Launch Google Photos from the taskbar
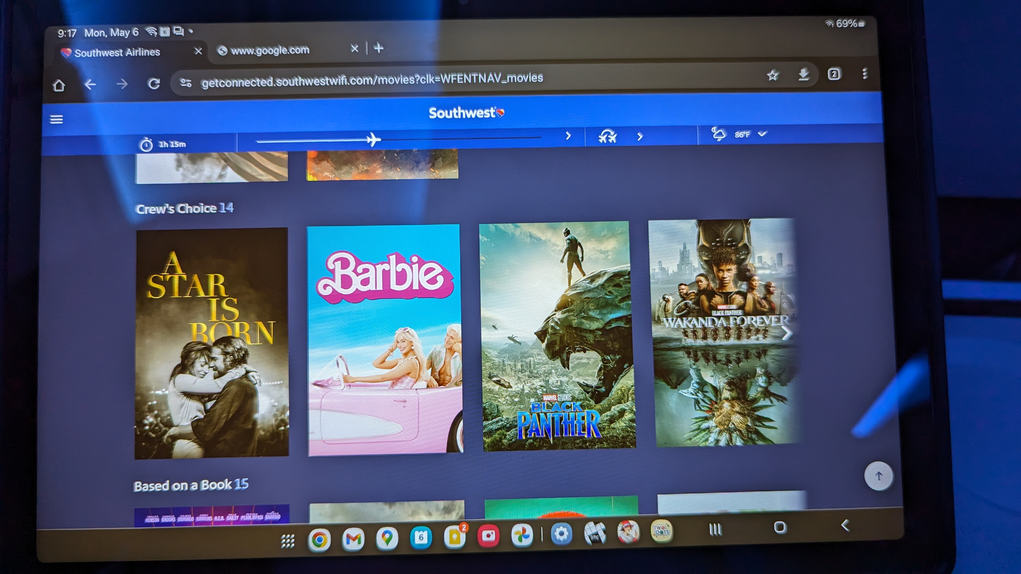The width and height of the screenshot is (1021, 574). click(x=522, y=535)
